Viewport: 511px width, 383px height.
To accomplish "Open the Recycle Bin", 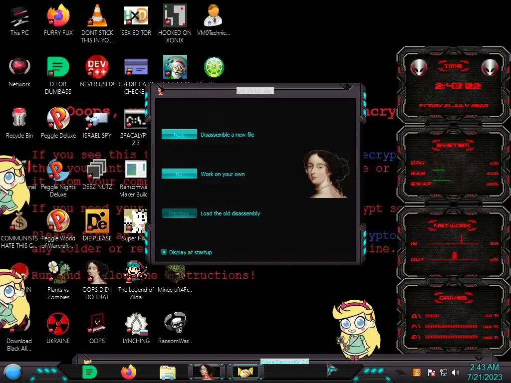I will point(19,123).
